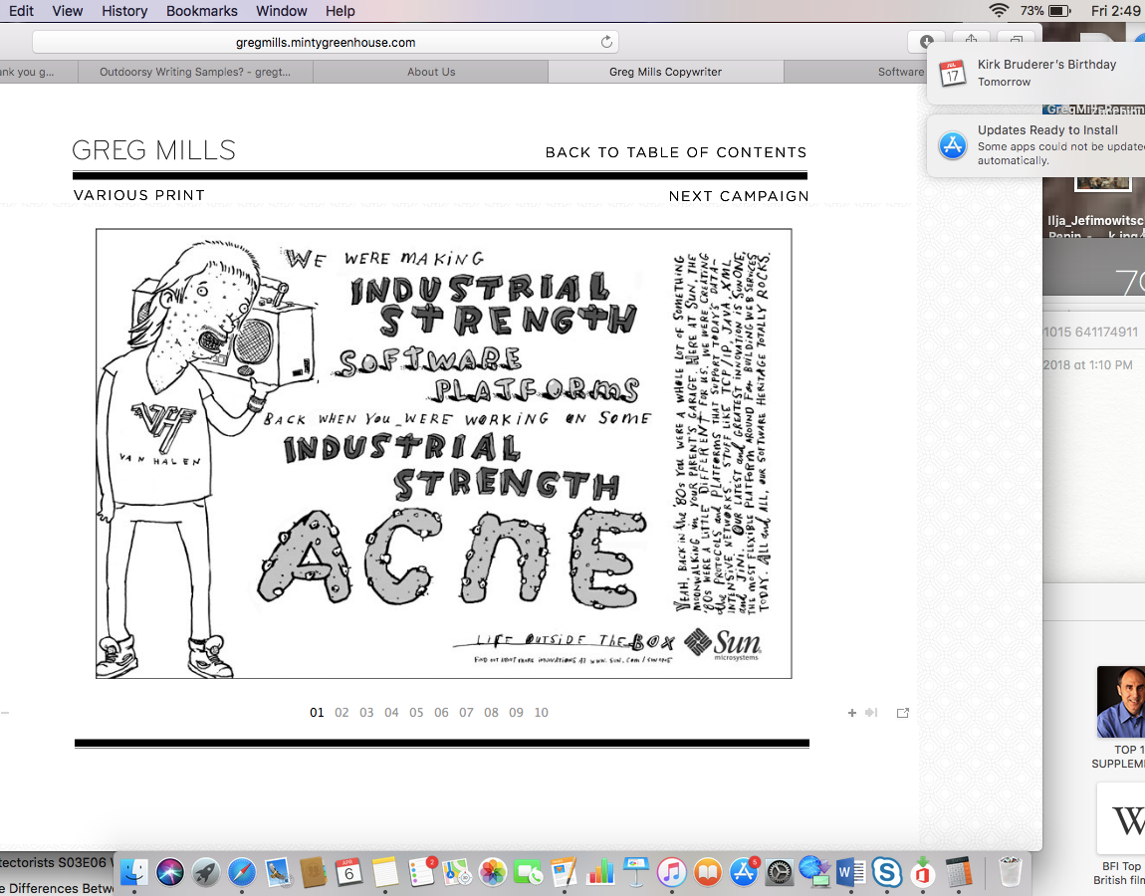Select current slide number 01
This screenshot has width=1145, height=896.
[x=317, y=713]
